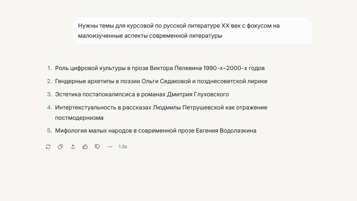Copy the assistant's response to clipboard
Viewport: 357px width, 201px height.
(60, 147)
